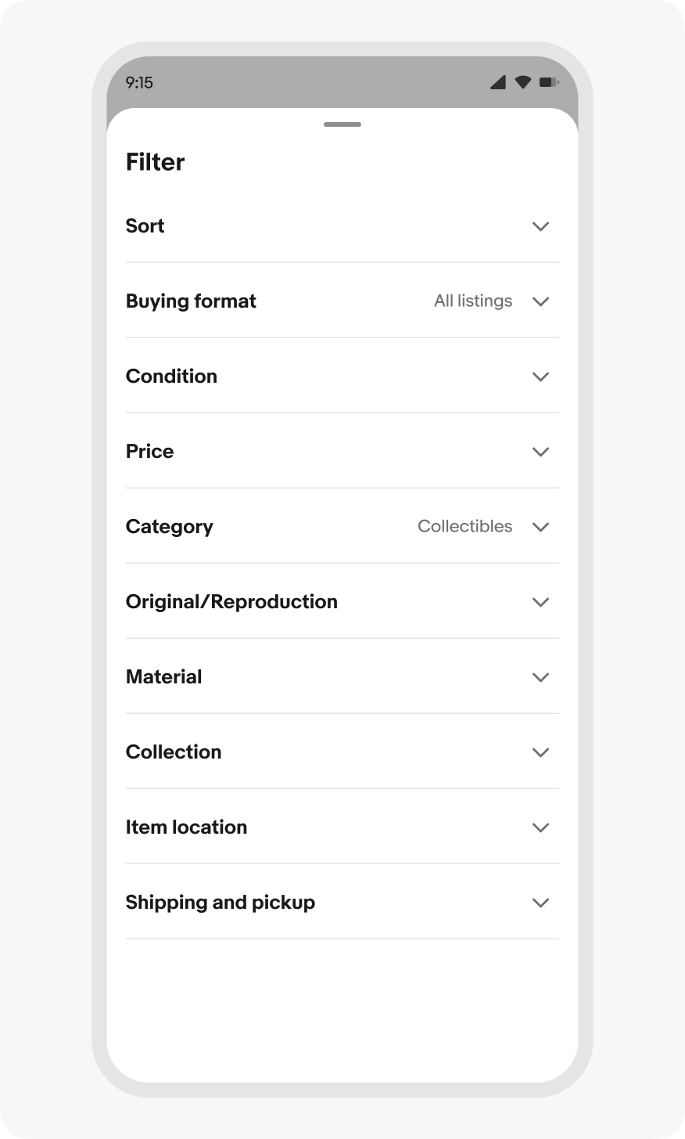
Task: Expand the Price filter section
Action: pos(540,452)
